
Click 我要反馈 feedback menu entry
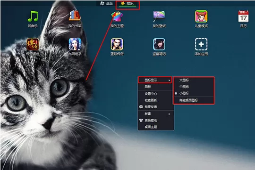155,107
